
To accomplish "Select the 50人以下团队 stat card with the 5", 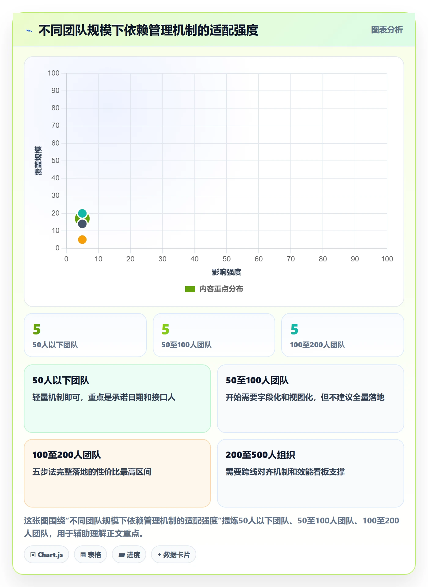I will pyautogui.click(x=85, y=335).
